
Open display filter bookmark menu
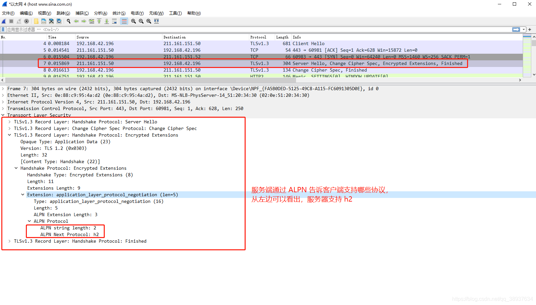click(x=3, y=30)
